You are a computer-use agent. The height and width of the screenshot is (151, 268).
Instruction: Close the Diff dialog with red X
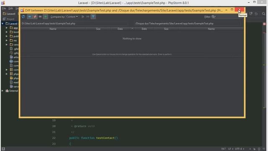click(x=239, y=10)
